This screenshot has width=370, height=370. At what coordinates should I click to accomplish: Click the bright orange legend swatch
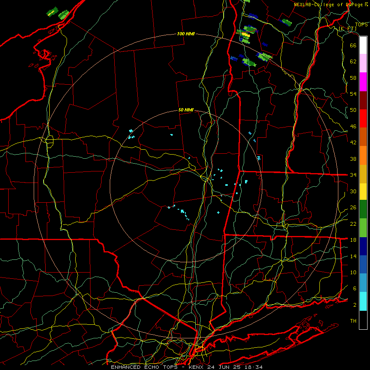363,155
